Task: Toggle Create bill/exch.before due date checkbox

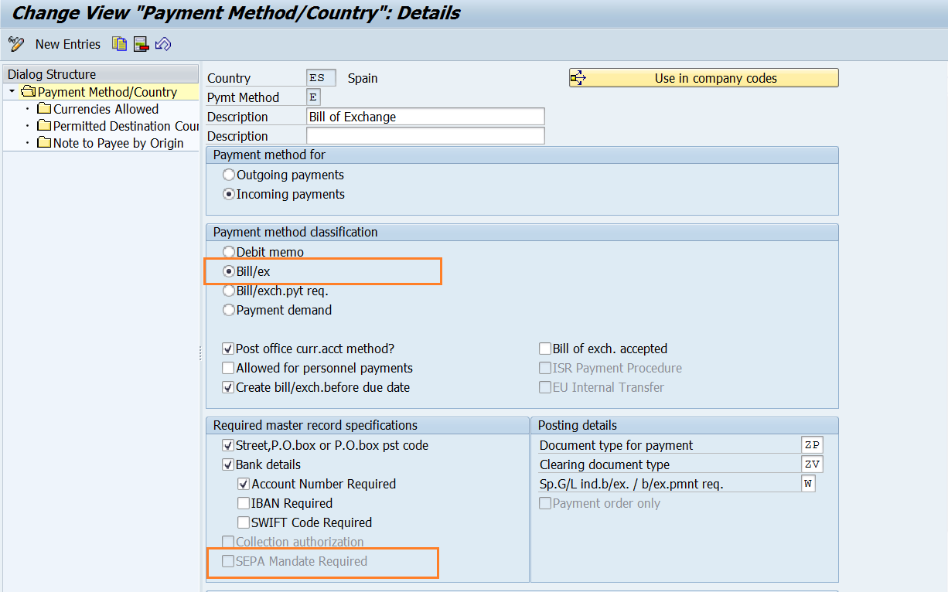Action: (x=228, y=387)
